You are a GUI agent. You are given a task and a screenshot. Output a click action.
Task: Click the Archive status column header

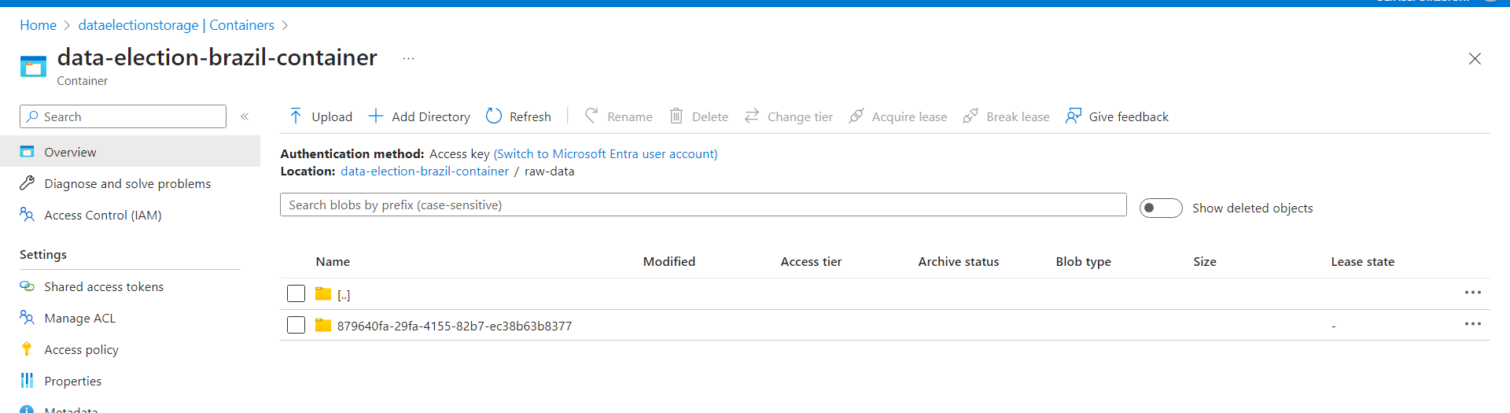(x=959, y=262)
